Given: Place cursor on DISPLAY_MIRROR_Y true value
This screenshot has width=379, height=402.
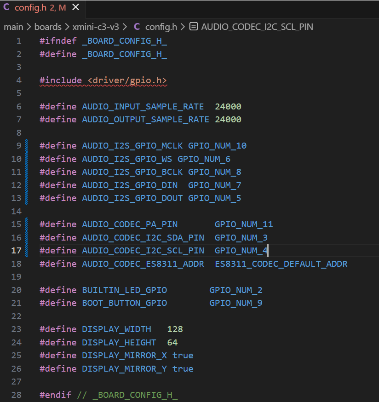Looking at the screenshot, I should tap(183, 369).
